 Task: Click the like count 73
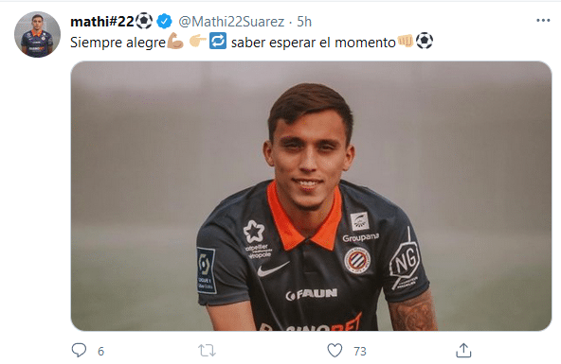(x=360, y=351)
